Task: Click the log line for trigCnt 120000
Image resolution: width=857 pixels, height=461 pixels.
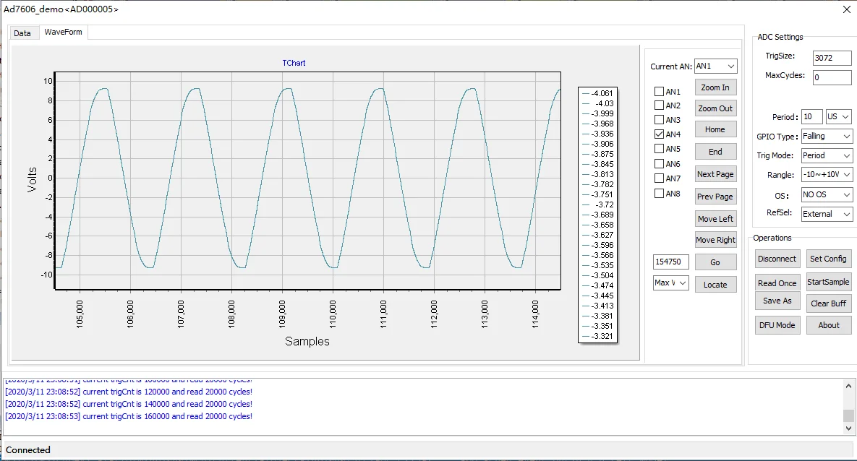Action: click(129, 392)
